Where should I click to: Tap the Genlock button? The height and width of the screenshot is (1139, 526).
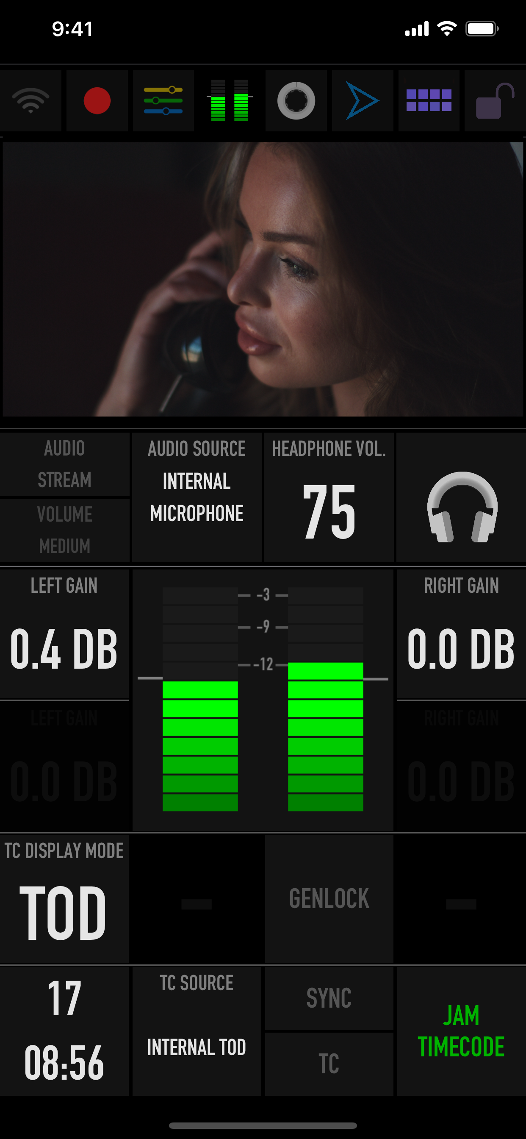[329, 898]
